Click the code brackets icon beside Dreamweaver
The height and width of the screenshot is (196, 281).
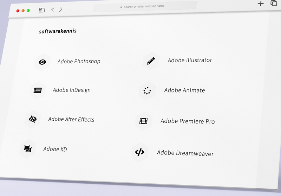(139, 152)
